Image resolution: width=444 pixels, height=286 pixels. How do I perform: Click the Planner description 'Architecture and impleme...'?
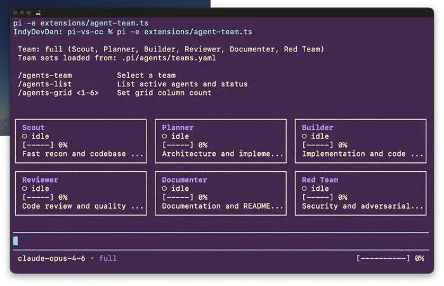point(223,153)
